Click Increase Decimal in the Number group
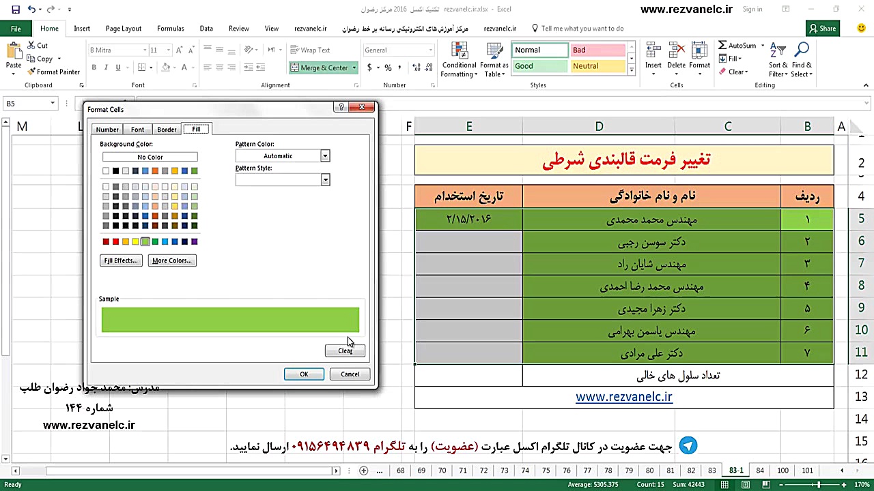 tap(417, 68)
